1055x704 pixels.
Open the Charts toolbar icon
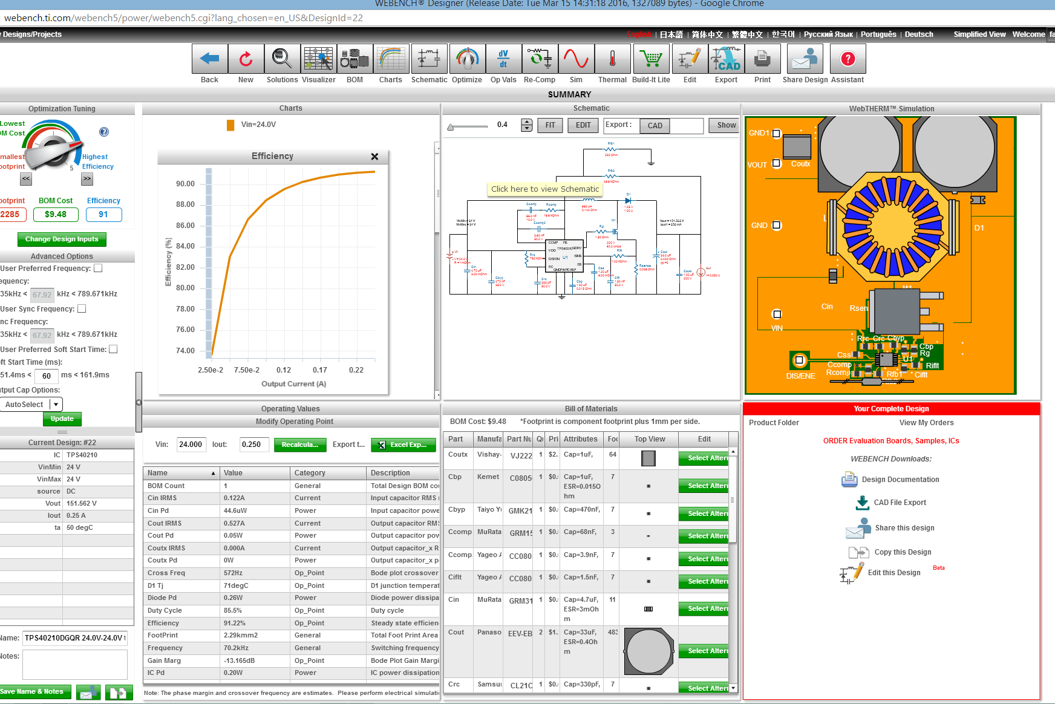(391, 59)
